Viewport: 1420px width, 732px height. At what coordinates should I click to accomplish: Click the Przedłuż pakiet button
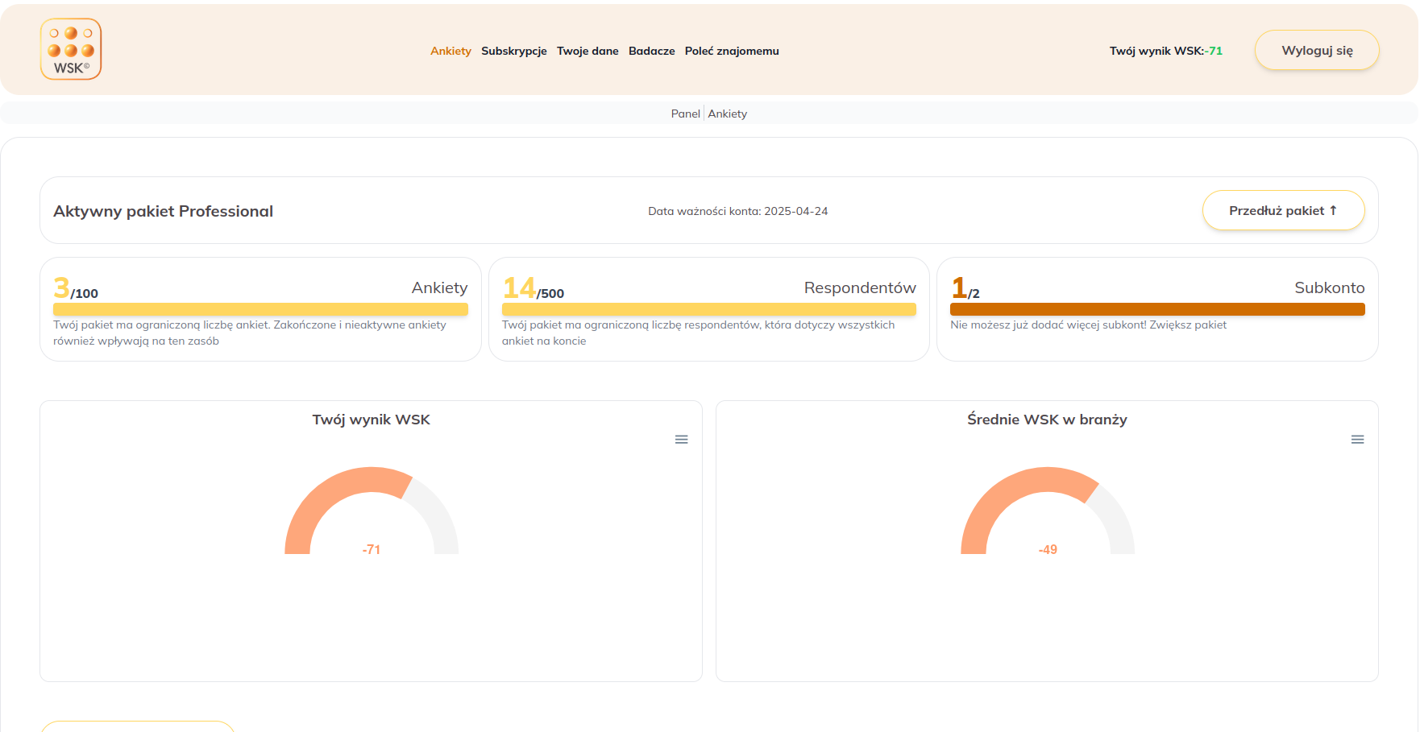[1282, 210]
